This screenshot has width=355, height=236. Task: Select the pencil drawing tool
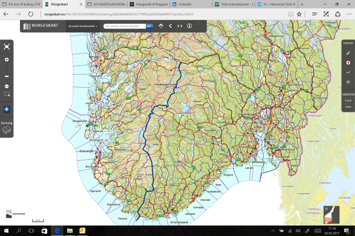348,53
